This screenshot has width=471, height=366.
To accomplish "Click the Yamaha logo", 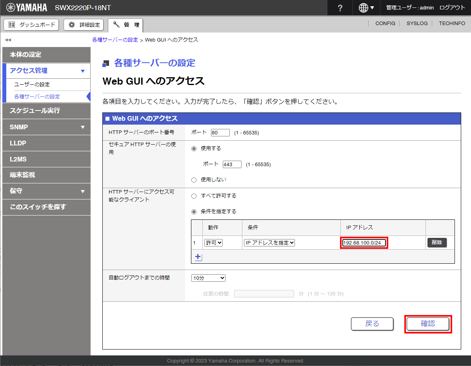I will 27,8.
